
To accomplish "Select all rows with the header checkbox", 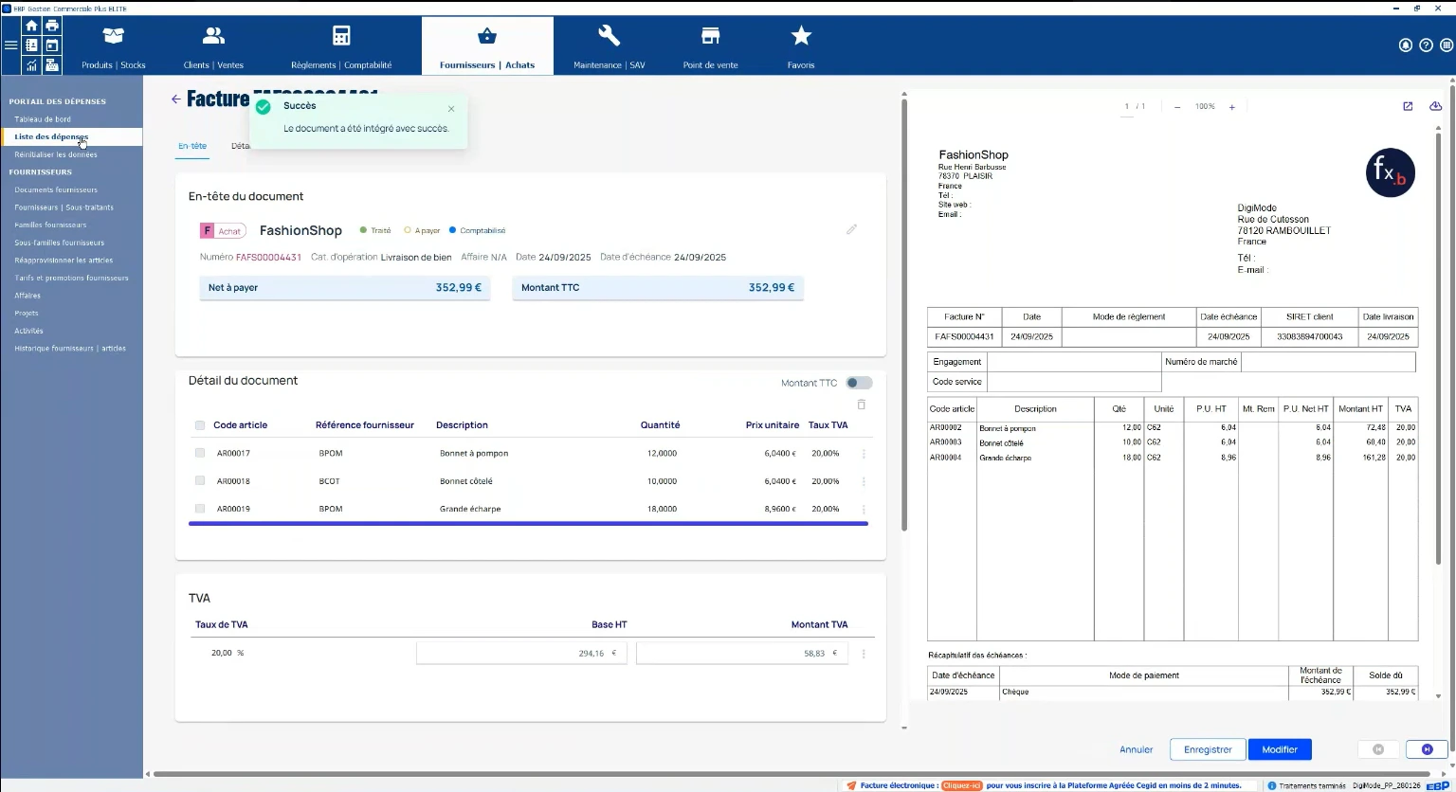I will tap(200, 424).
